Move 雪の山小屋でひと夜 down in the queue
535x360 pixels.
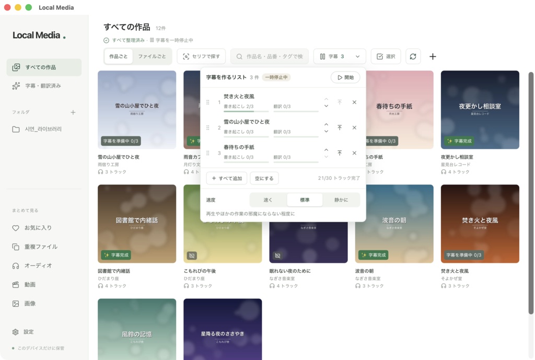[x=326, y=131]
